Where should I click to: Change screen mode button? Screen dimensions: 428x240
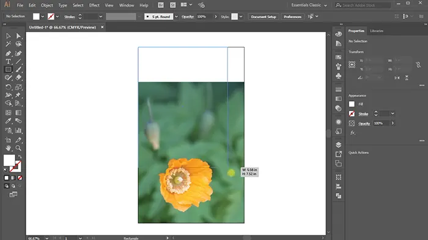(13, 194)
